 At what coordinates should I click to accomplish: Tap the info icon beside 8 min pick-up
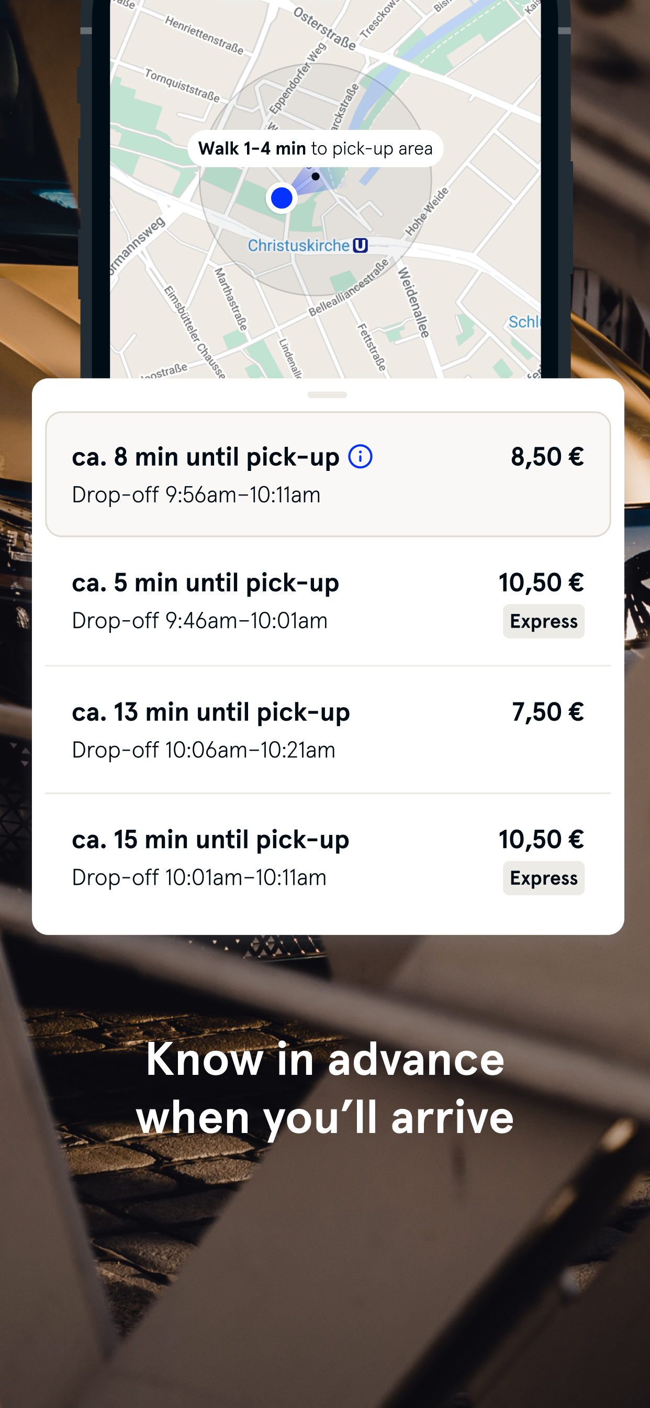click(360, 456)
